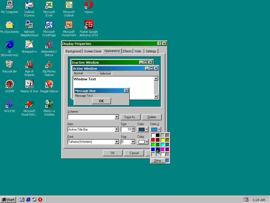The height and width of the screenshot is (203, 270).
Task: Select the Age of Empires shortcut
Action: click(x=29, y=68)
